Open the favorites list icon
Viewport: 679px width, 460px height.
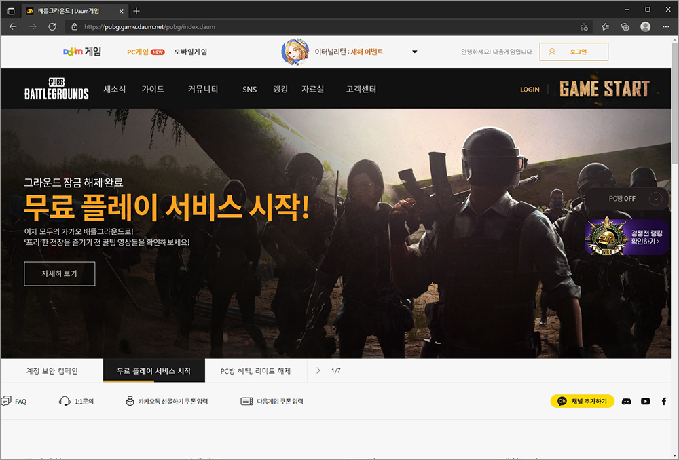click(x=605, y=27)
